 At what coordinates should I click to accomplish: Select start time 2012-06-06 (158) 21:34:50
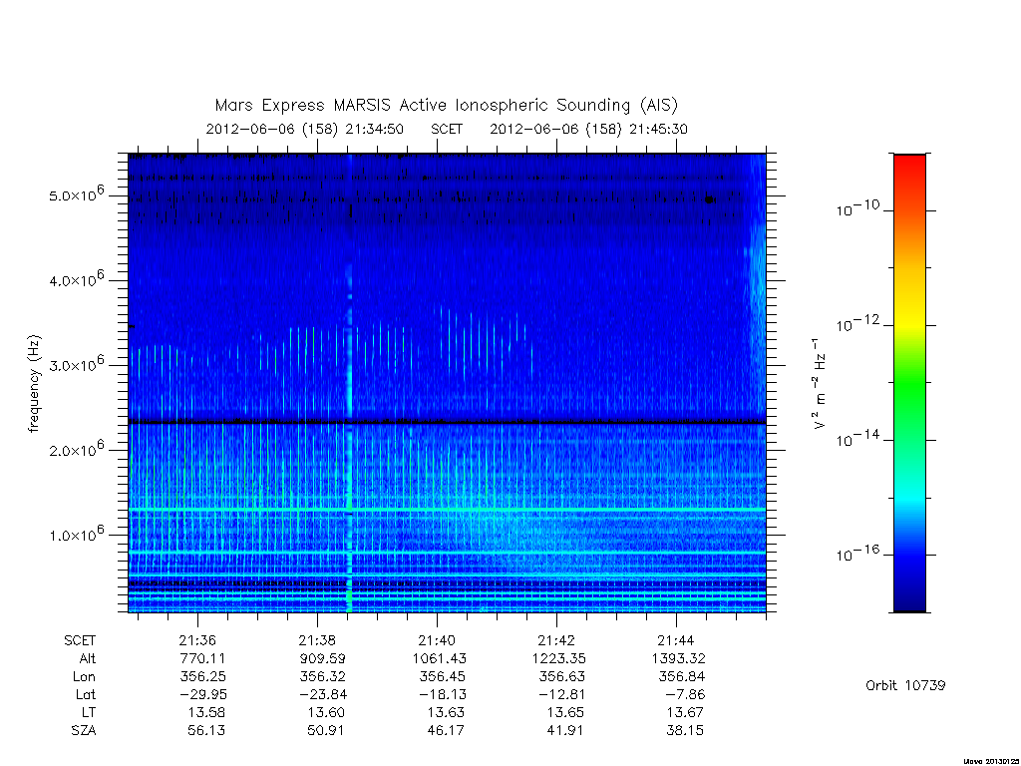pyautogui.click(x=305, y=129)
